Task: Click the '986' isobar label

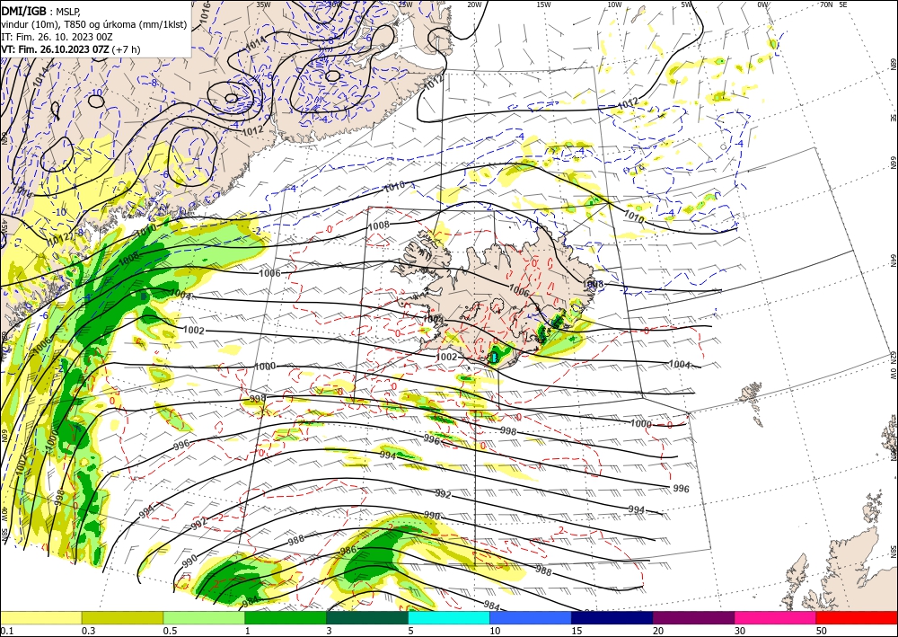Action: coord(348,550)
